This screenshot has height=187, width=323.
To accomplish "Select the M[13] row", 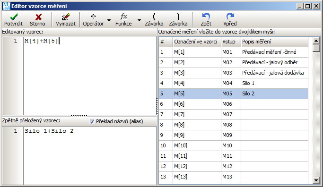I will [234, 177].
